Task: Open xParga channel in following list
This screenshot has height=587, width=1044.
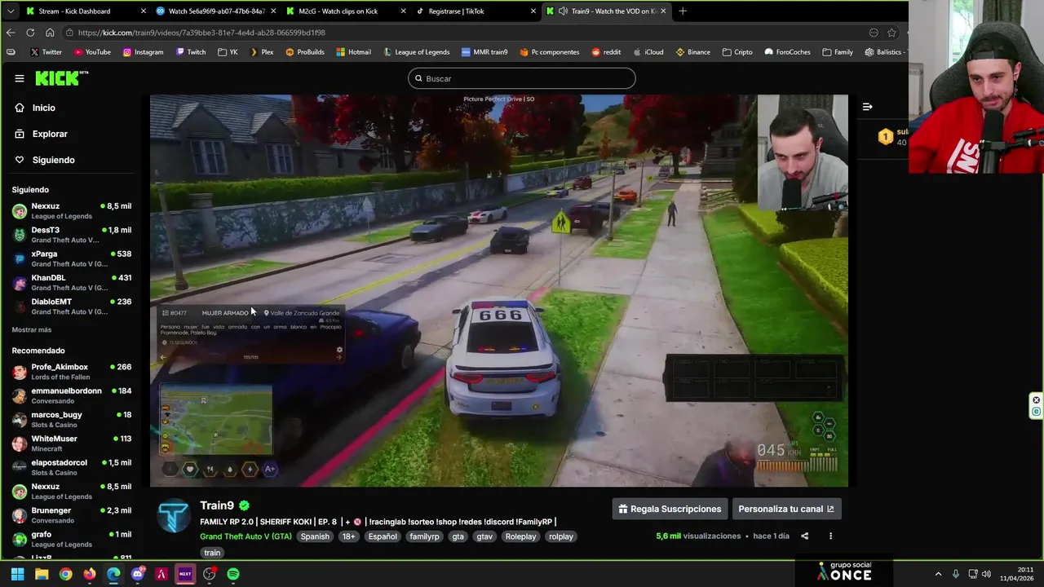Action: [x=72, y=258]
